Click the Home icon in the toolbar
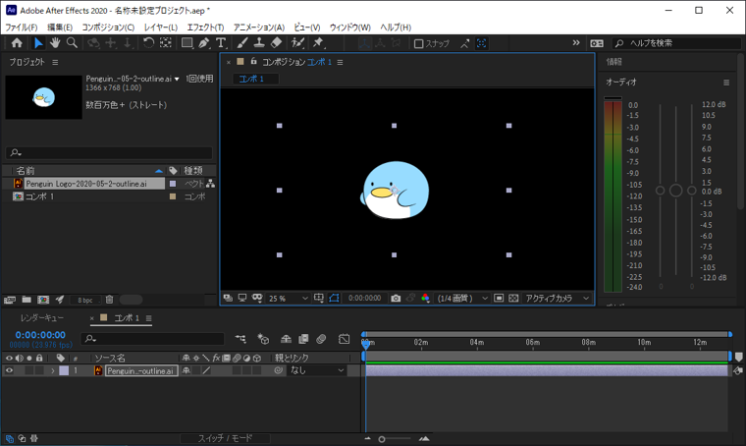This screenshot has height=446, width=746. click(x=17, y=43)
